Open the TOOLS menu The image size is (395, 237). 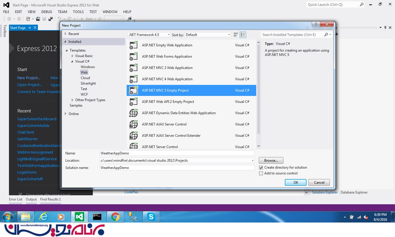[78, 12]
